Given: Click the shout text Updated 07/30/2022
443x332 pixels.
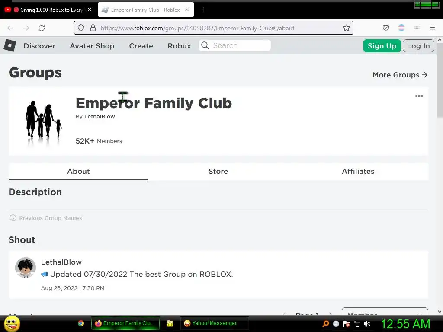Looking at the screenshot, I should [141, 274].
